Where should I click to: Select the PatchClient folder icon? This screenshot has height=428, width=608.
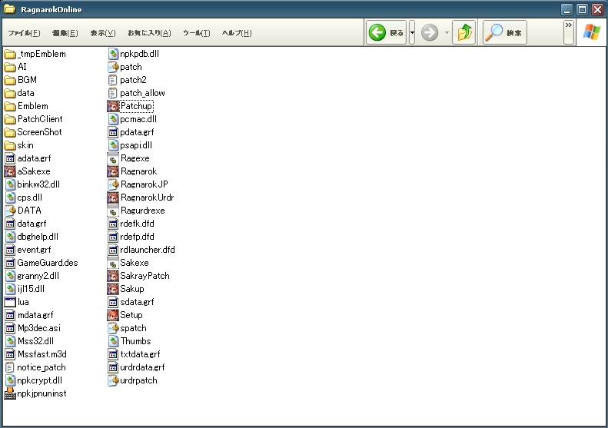tap(10, 119)
